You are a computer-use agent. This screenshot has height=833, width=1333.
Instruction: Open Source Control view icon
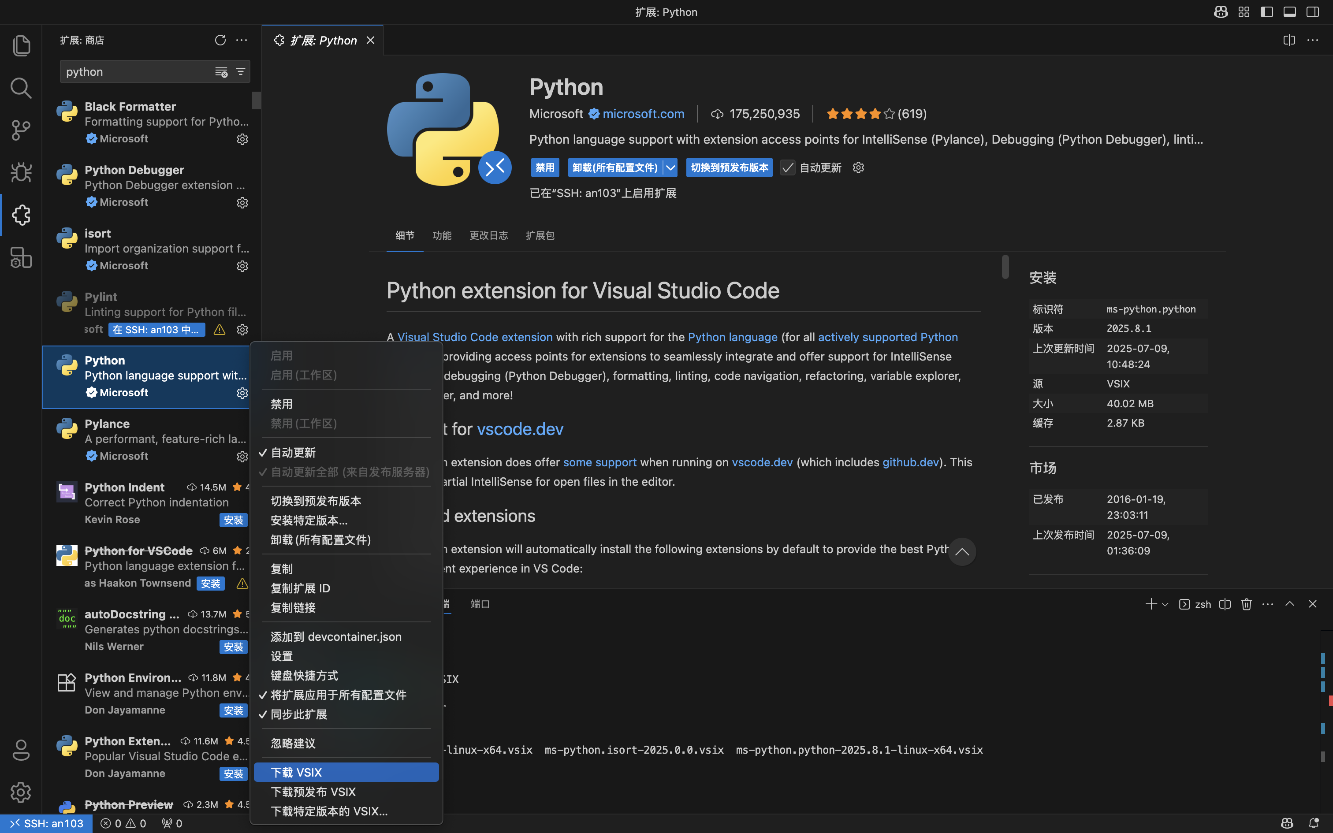pos(21,130)
